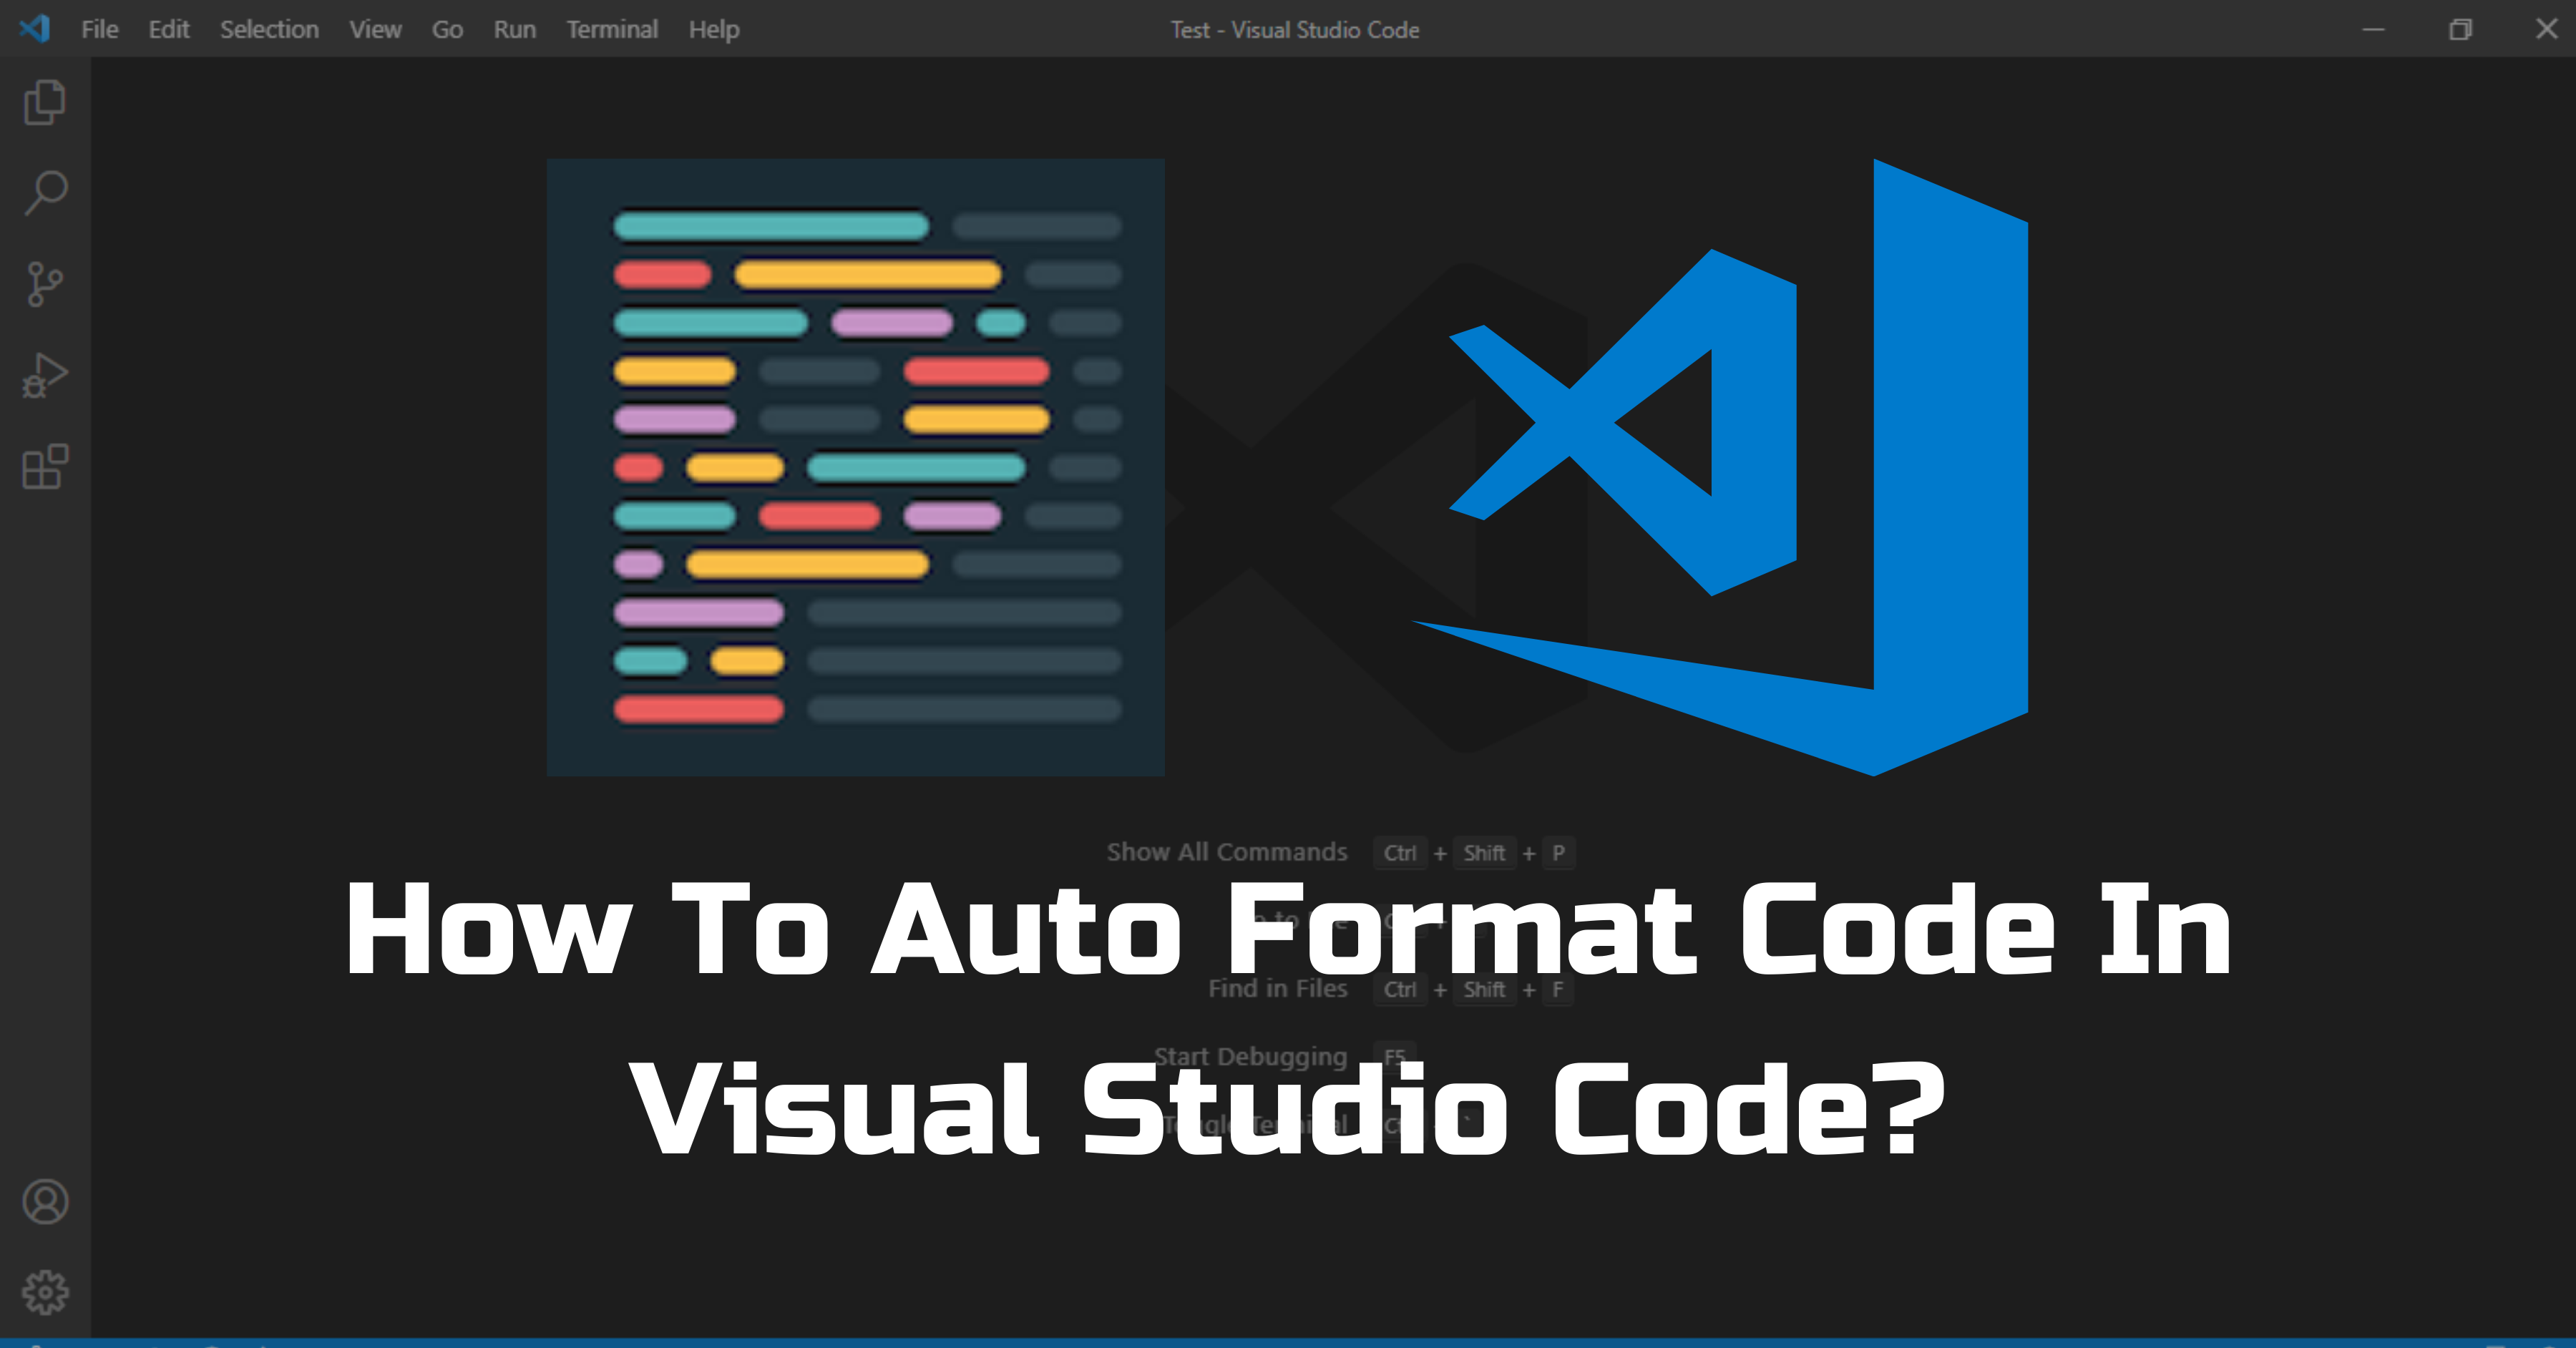Click the Start Debugging shortcut label
2576x1348 pixels.
click(x=1252, y=1056)
